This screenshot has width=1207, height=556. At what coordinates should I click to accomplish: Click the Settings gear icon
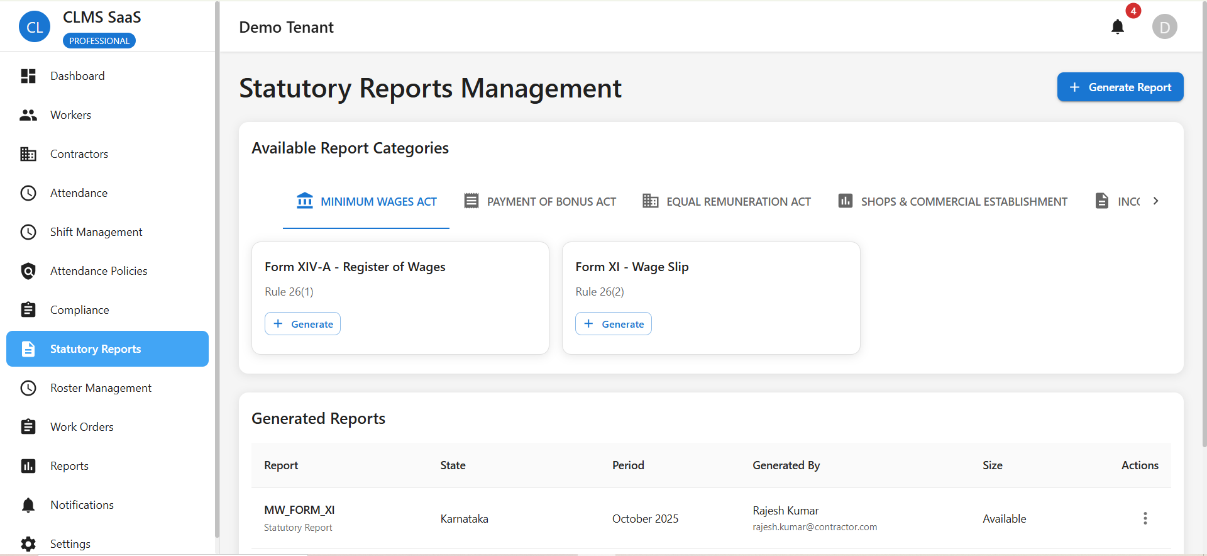click(x=28, y=544)
